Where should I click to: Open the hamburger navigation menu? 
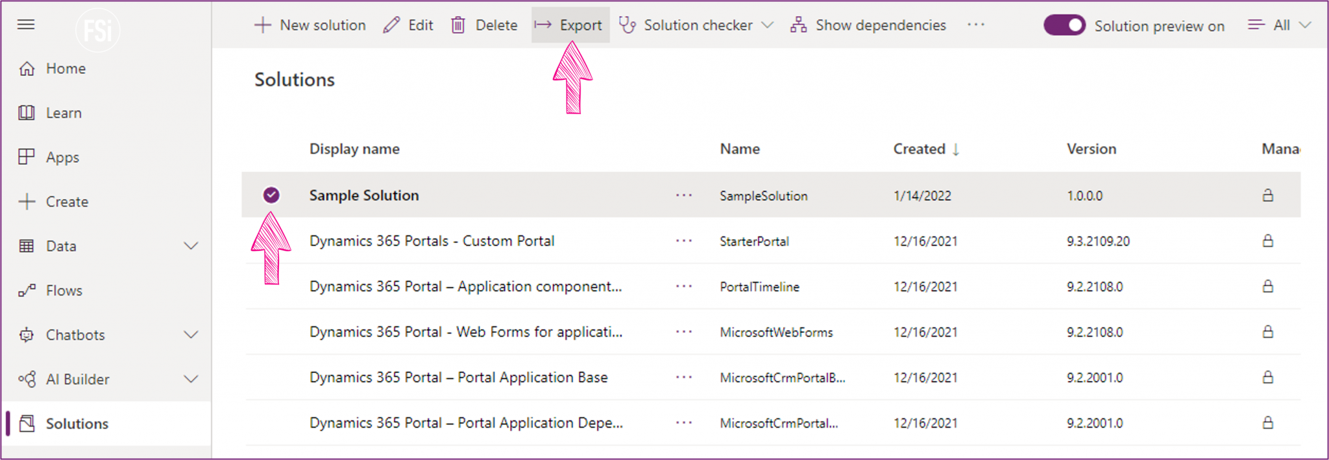click(x=26, y=25)
